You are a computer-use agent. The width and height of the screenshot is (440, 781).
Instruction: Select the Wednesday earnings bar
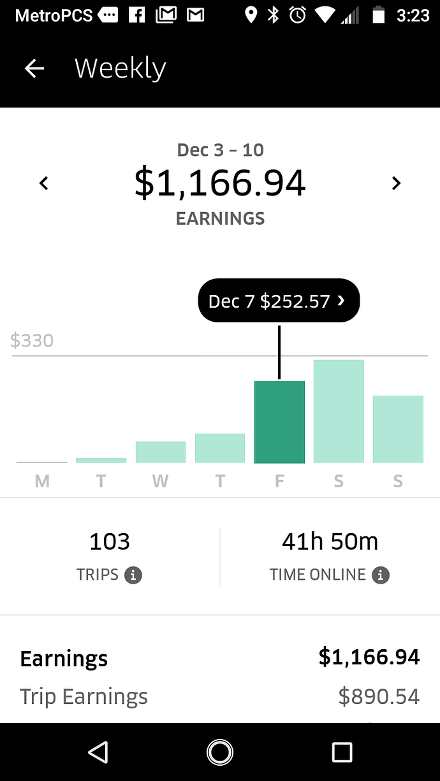pos(161,452)
